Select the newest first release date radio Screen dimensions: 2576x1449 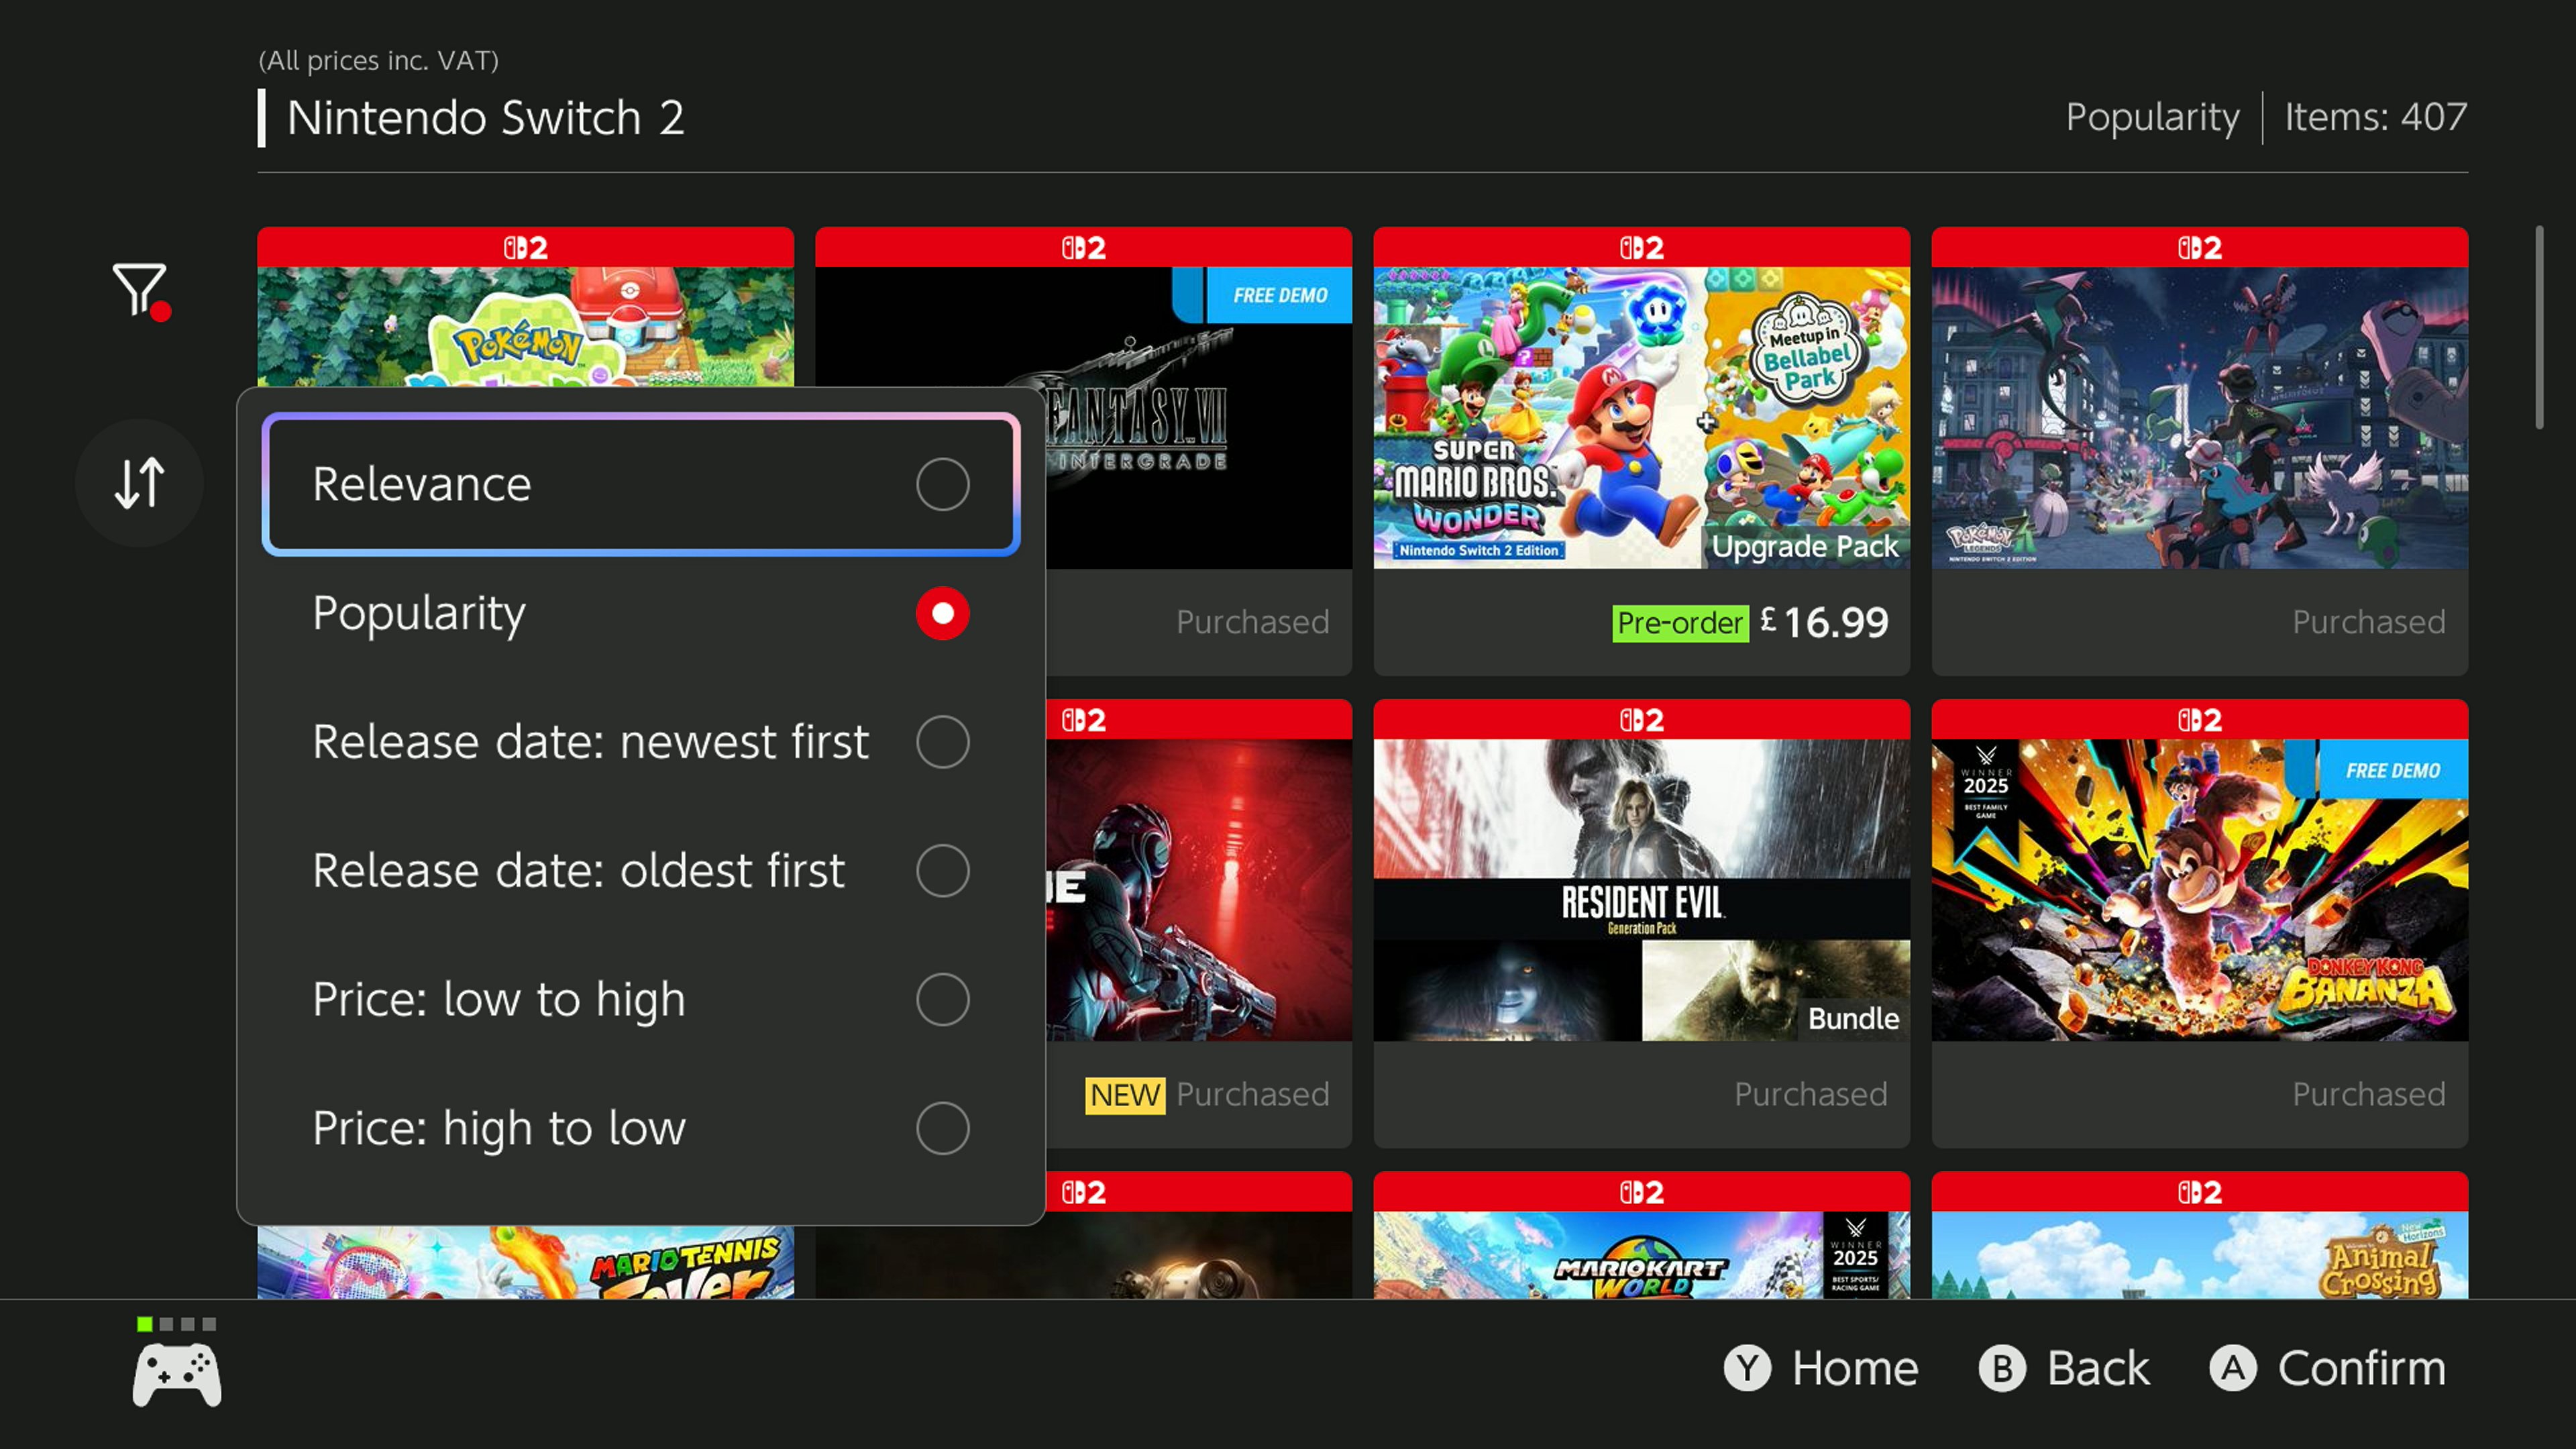942,742
